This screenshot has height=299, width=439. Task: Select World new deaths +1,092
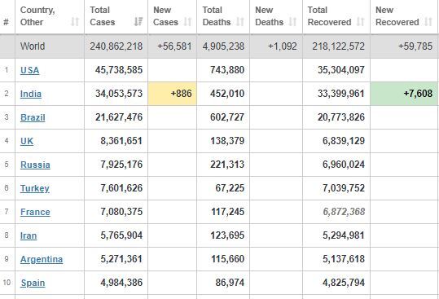click(283, 46)
